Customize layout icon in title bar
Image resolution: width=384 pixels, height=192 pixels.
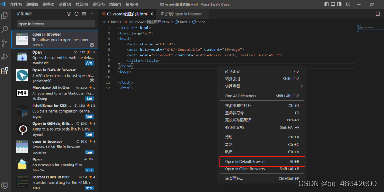click(x=349, y=5)
